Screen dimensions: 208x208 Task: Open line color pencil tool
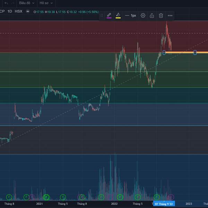point(109,16)
